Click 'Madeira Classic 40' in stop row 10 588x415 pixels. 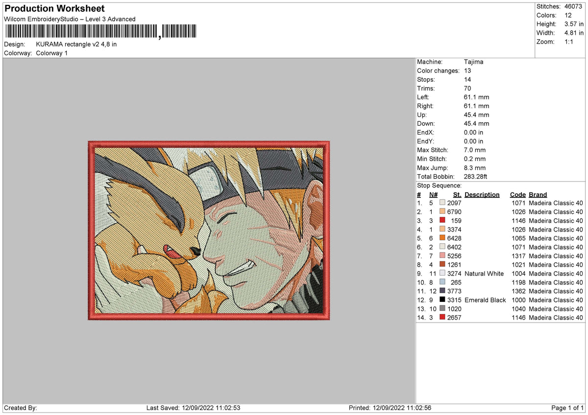[556, 282]
